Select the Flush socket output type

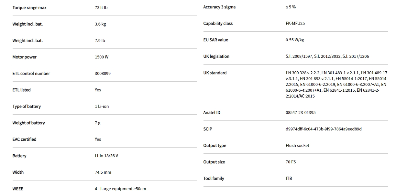[x=297, y=146]
